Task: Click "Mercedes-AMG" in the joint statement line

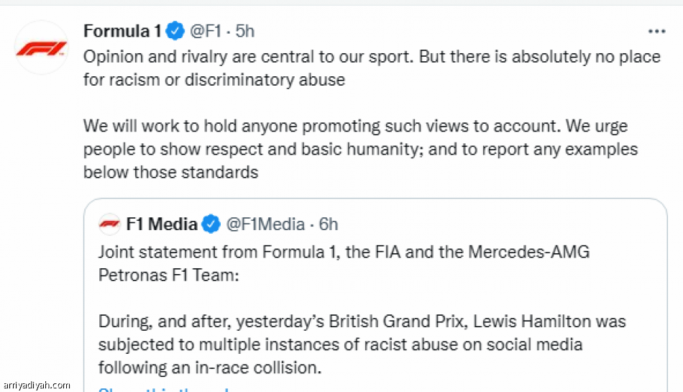Action: coord(528,252)
